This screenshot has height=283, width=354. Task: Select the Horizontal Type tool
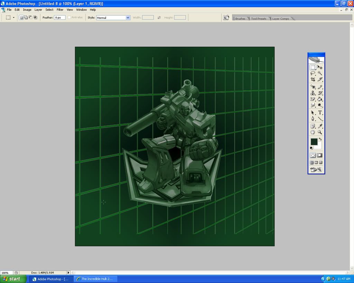(x=320, y=113)
